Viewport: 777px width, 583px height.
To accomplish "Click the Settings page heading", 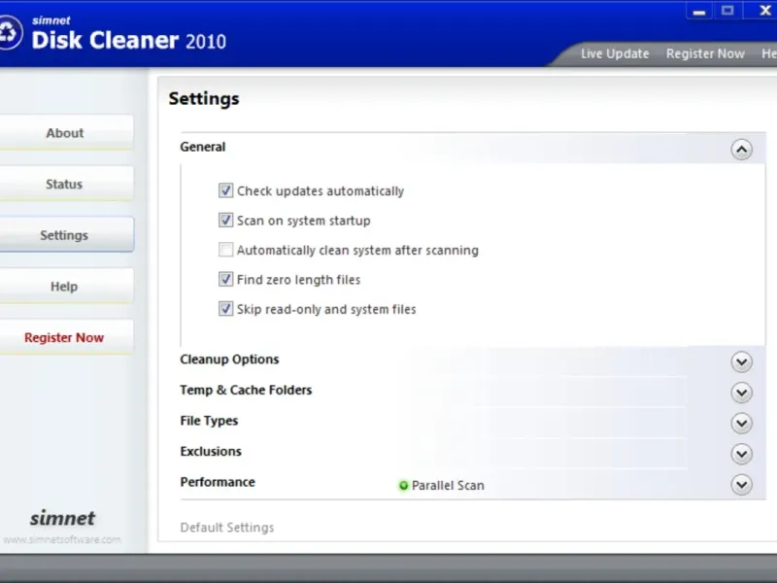I will 204,99.
